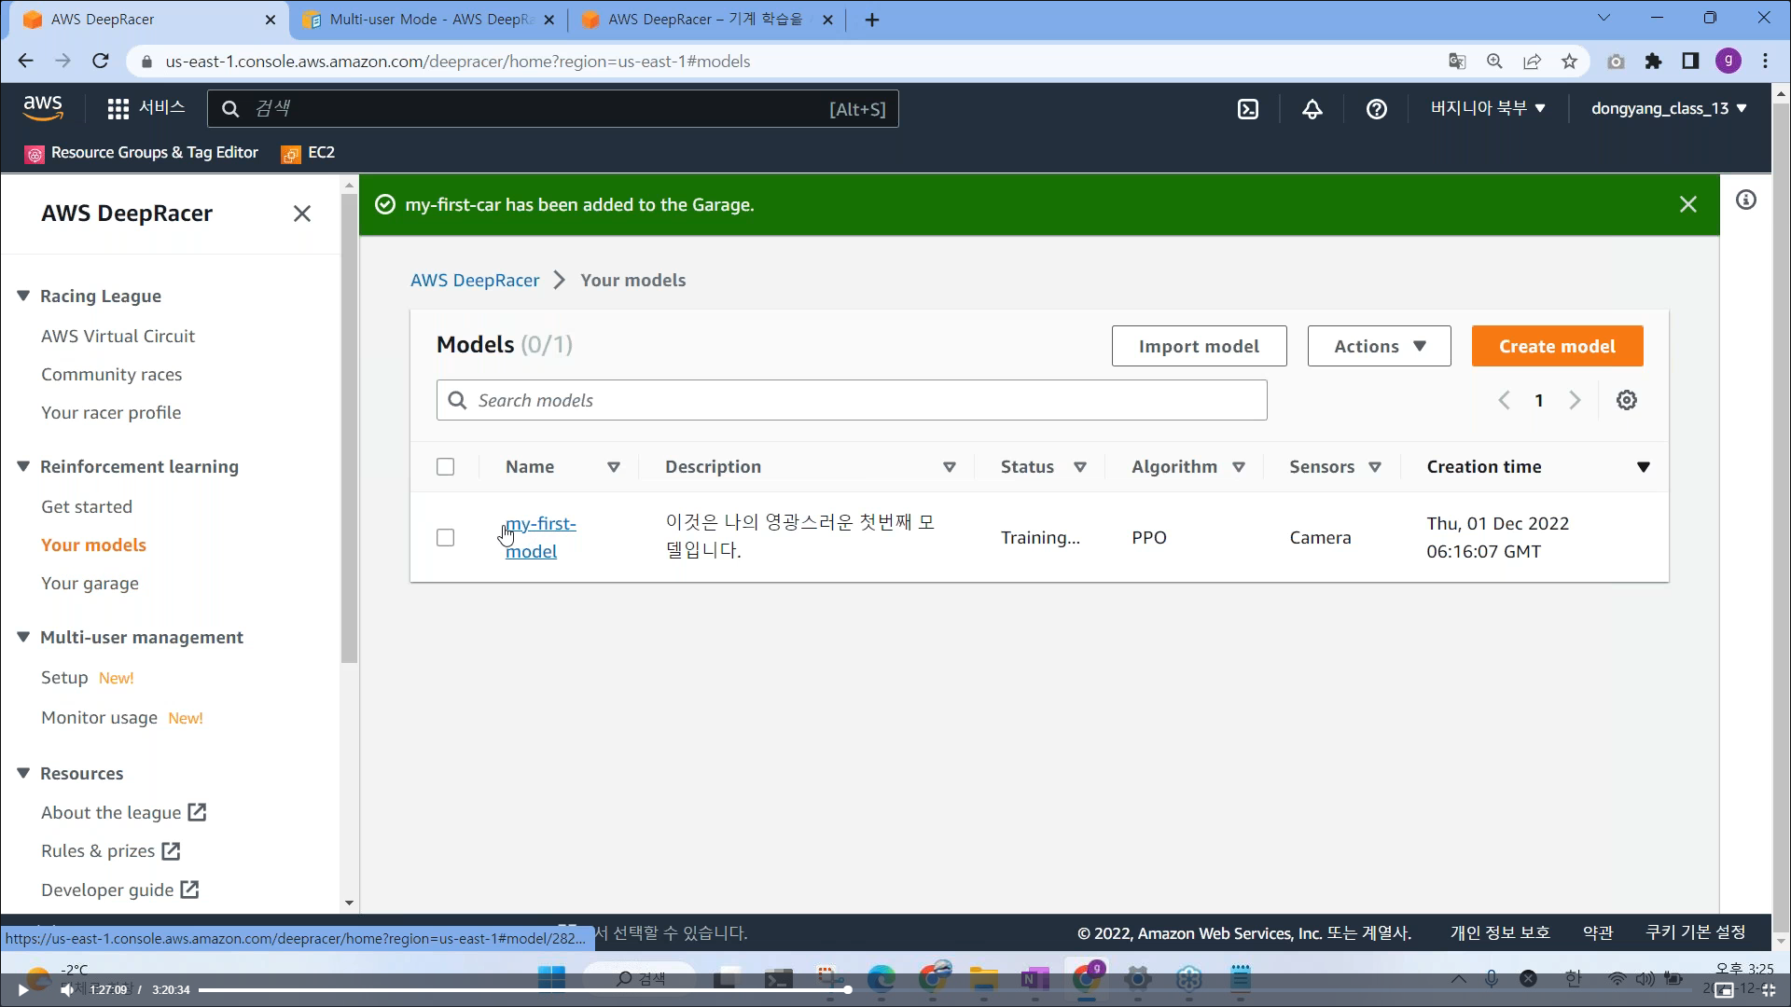Viewport: 1791px width, 1007px height.
Task: Click the video progress bar slider
Action: pyautogui.click(x=522, y=990)
